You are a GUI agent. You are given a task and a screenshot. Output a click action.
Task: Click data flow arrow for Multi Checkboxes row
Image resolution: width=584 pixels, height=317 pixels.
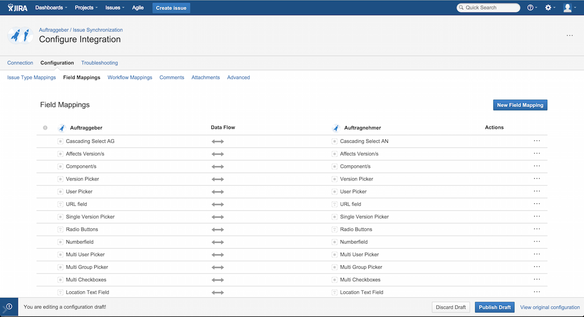(x=218, y=280)
